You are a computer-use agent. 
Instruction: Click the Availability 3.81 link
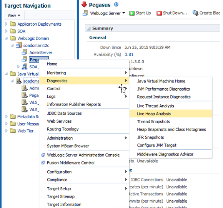pos(129,54)
